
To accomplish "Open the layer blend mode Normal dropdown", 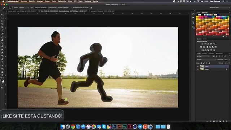I will 206,60.
